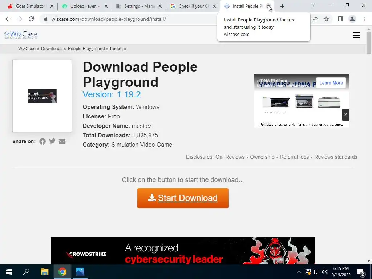Open the Chrome side panel
The image size is (372, 279).
tap(341, 19)
